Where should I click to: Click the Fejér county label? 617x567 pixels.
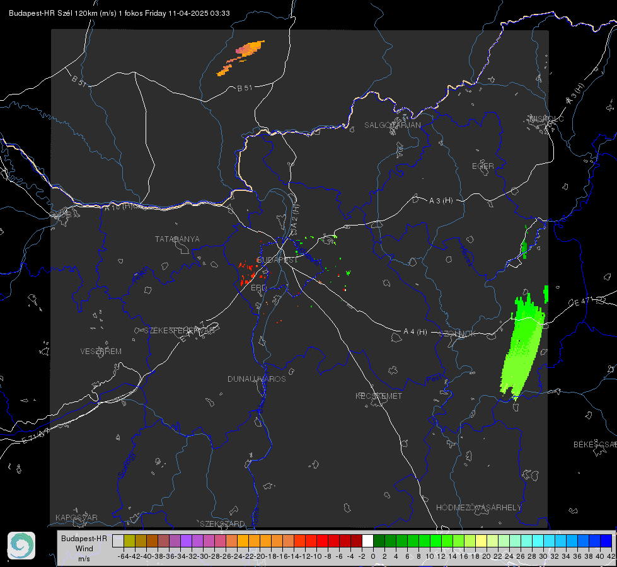point(140,275)
